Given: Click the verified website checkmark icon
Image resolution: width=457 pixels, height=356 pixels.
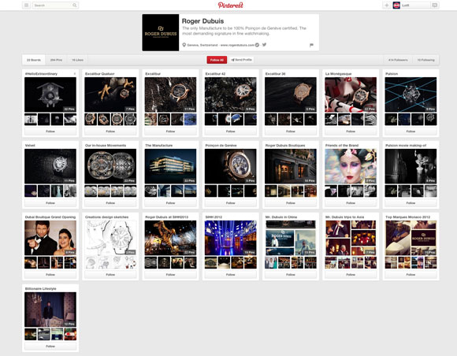Looking at the screenshot, I should point(257,45).
